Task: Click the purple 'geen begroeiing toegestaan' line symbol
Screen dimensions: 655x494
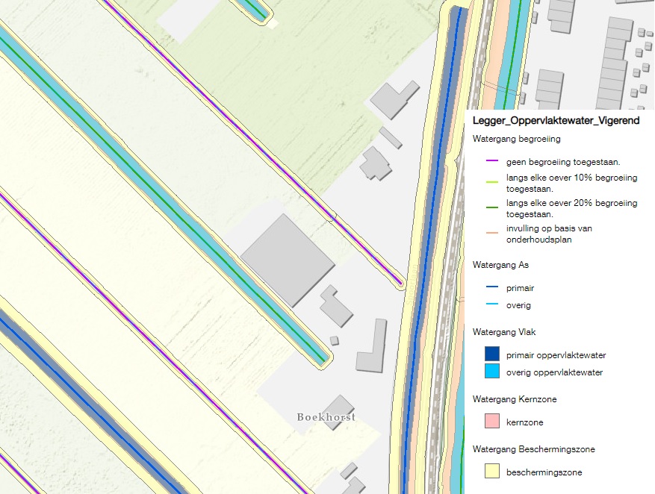Action: [492, 161]
